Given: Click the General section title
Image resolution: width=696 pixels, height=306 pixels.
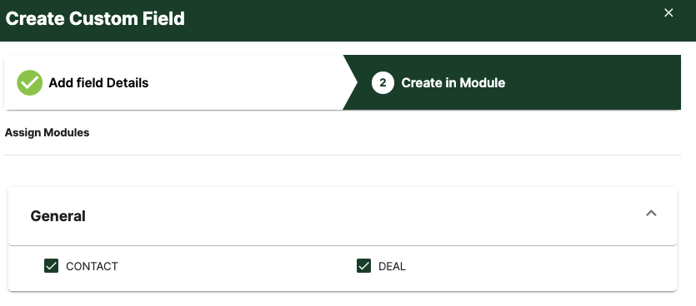Looking at the screenshot, I should 58,216.
